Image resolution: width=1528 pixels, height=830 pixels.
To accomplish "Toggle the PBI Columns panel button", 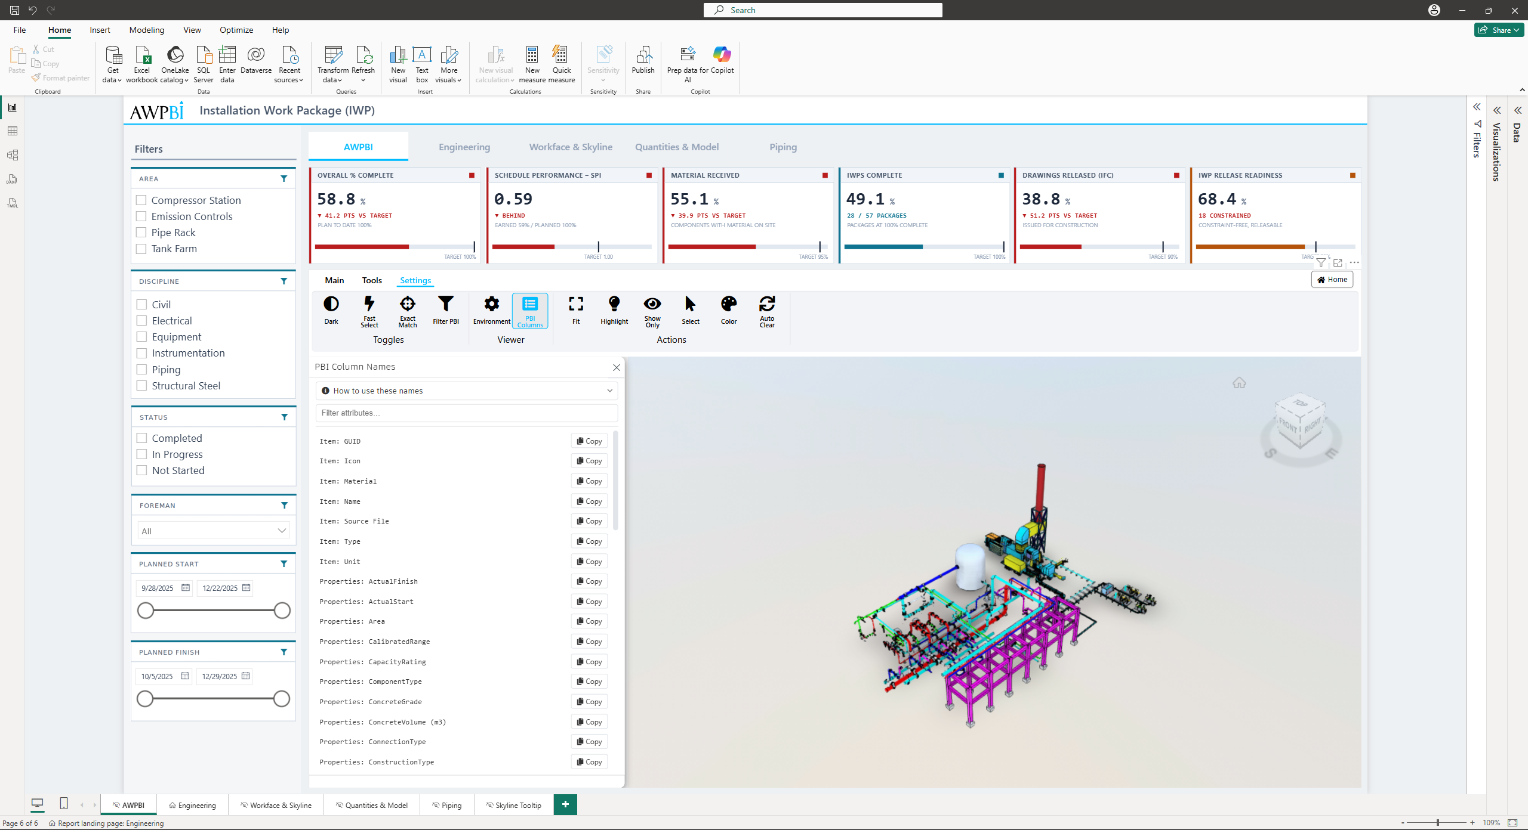I will 530,311.
